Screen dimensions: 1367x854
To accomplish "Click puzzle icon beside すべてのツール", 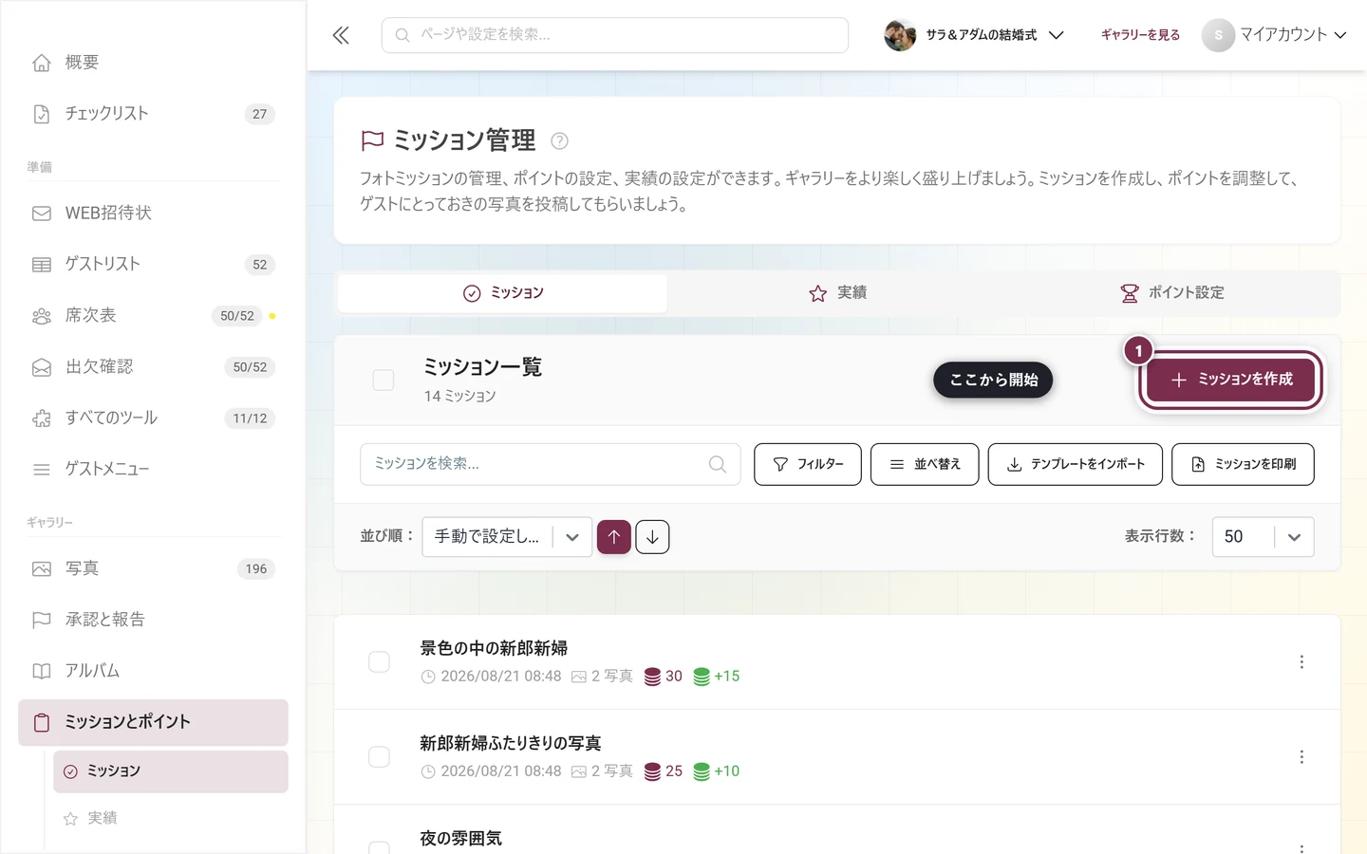I will pos(42,418).
